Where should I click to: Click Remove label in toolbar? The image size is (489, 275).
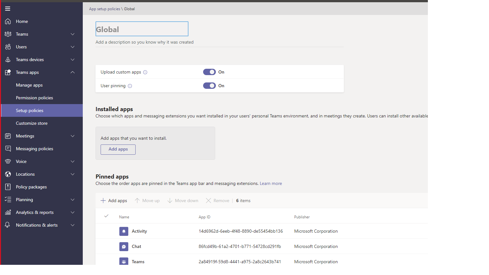pos(221,201)
